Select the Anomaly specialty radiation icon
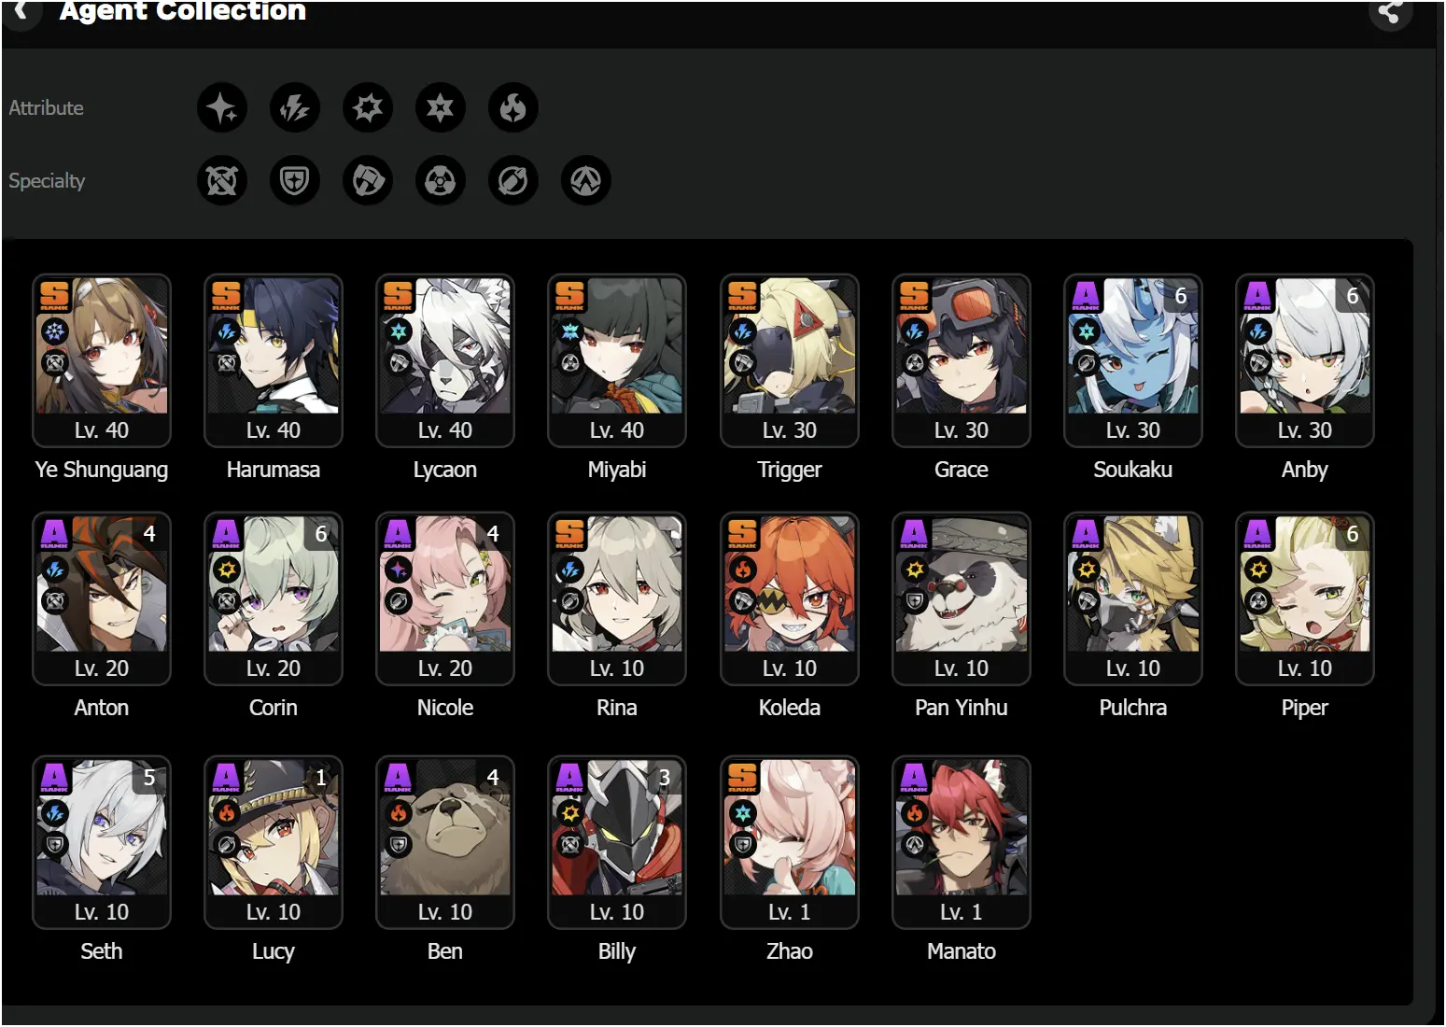The image size is (1446, 1027). [441, 180]
